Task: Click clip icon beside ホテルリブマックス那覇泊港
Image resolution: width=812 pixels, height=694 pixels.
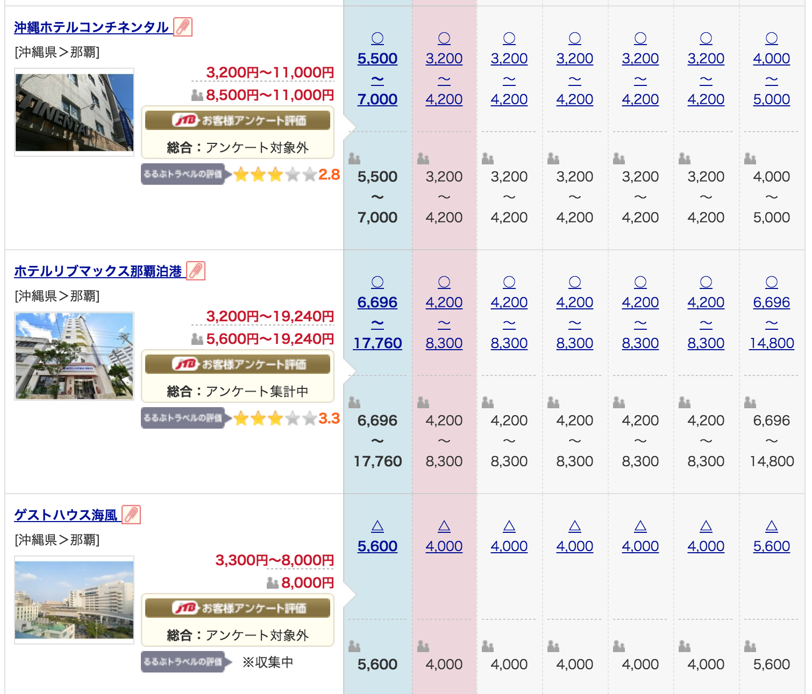Action: (196, 271)
